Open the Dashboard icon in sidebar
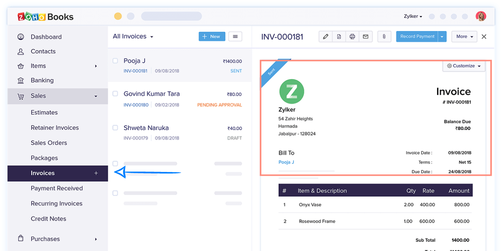Viewport: 502px width, 251px height. point(20,37)
